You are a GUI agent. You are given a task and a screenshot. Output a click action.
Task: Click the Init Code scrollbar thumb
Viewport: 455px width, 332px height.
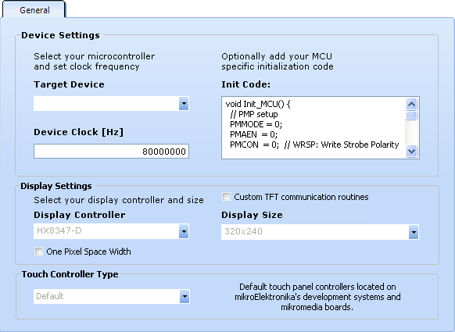(x=411, y=116)
